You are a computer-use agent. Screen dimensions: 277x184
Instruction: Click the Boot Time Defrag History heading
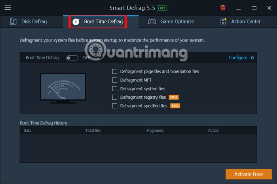[x=44, y=123]
